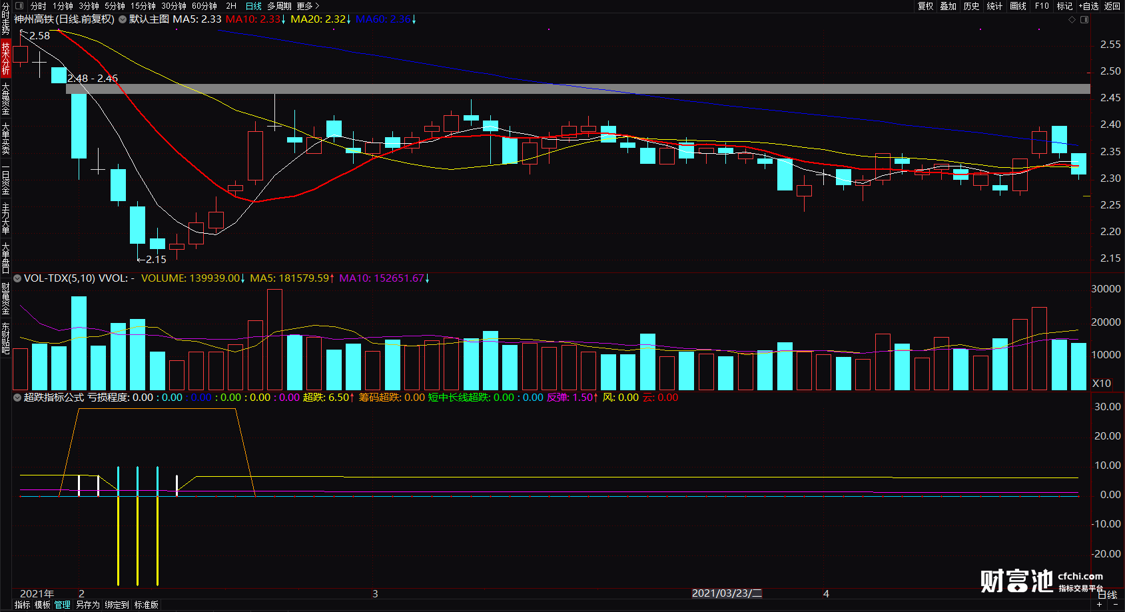Open the 财富资金 sidebar tab

click(5, 298)
